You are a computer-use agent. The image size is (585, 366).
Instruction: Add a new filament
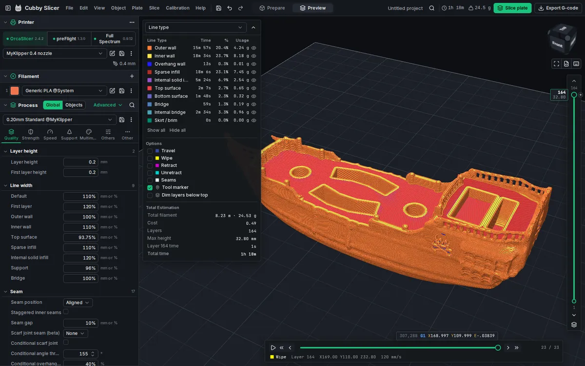[132, 76]
